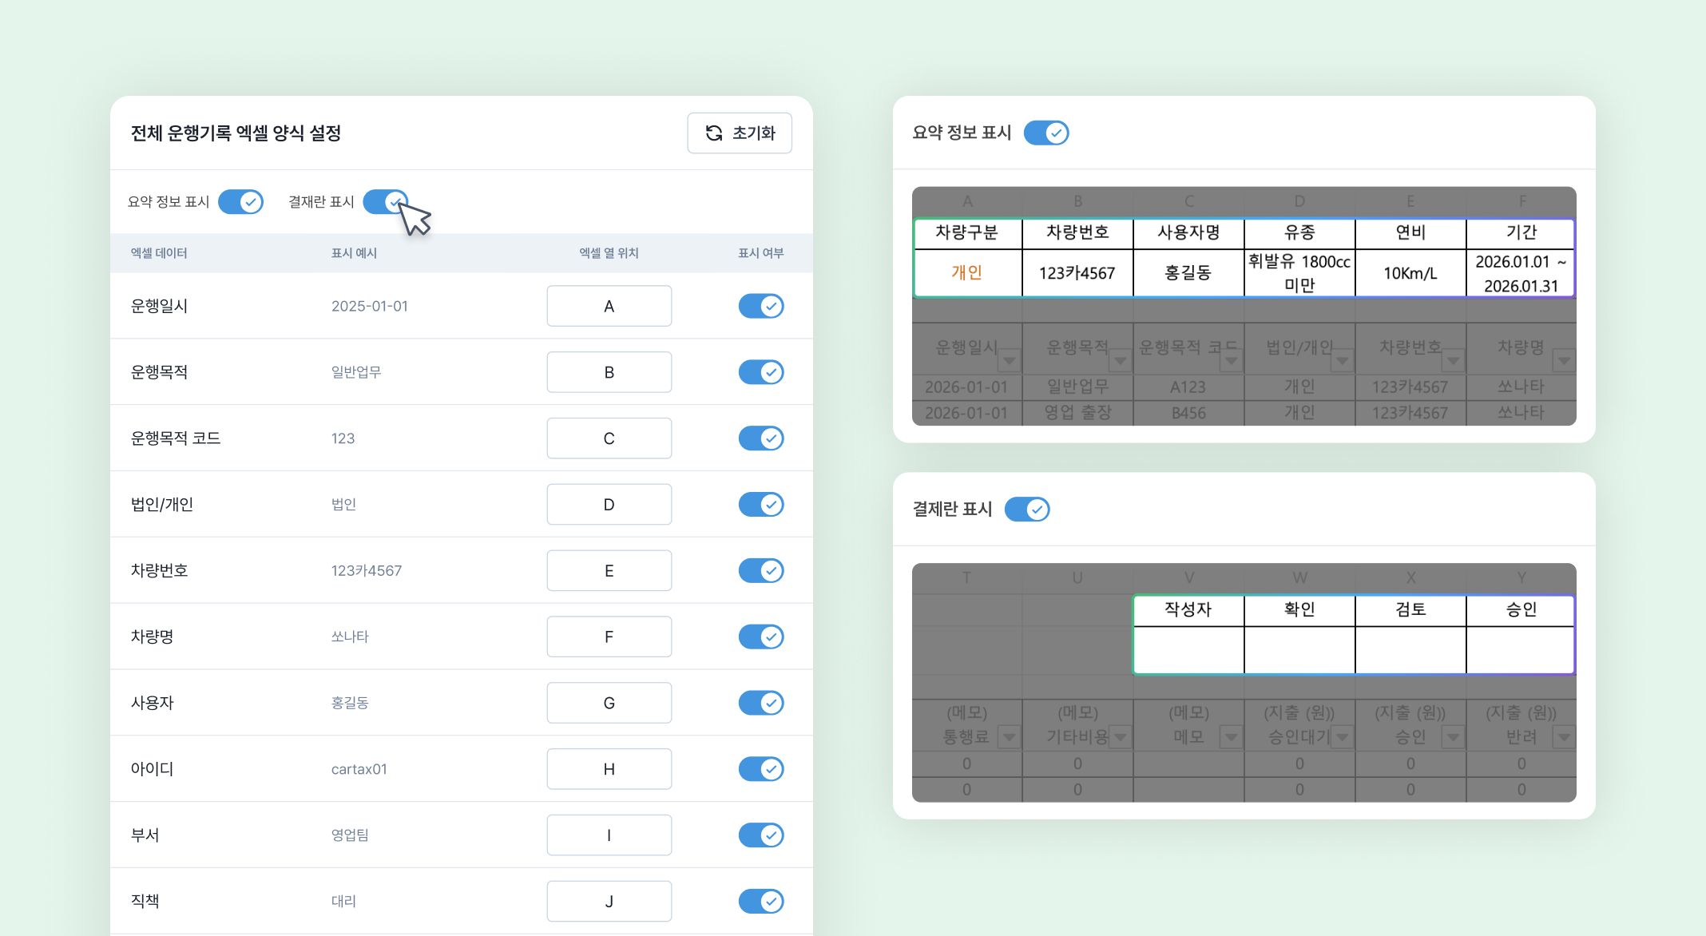This screenshot has height=936, width=1706.
Task: Select column position field for 법인/개인 (D)
Action: [609, 504]
